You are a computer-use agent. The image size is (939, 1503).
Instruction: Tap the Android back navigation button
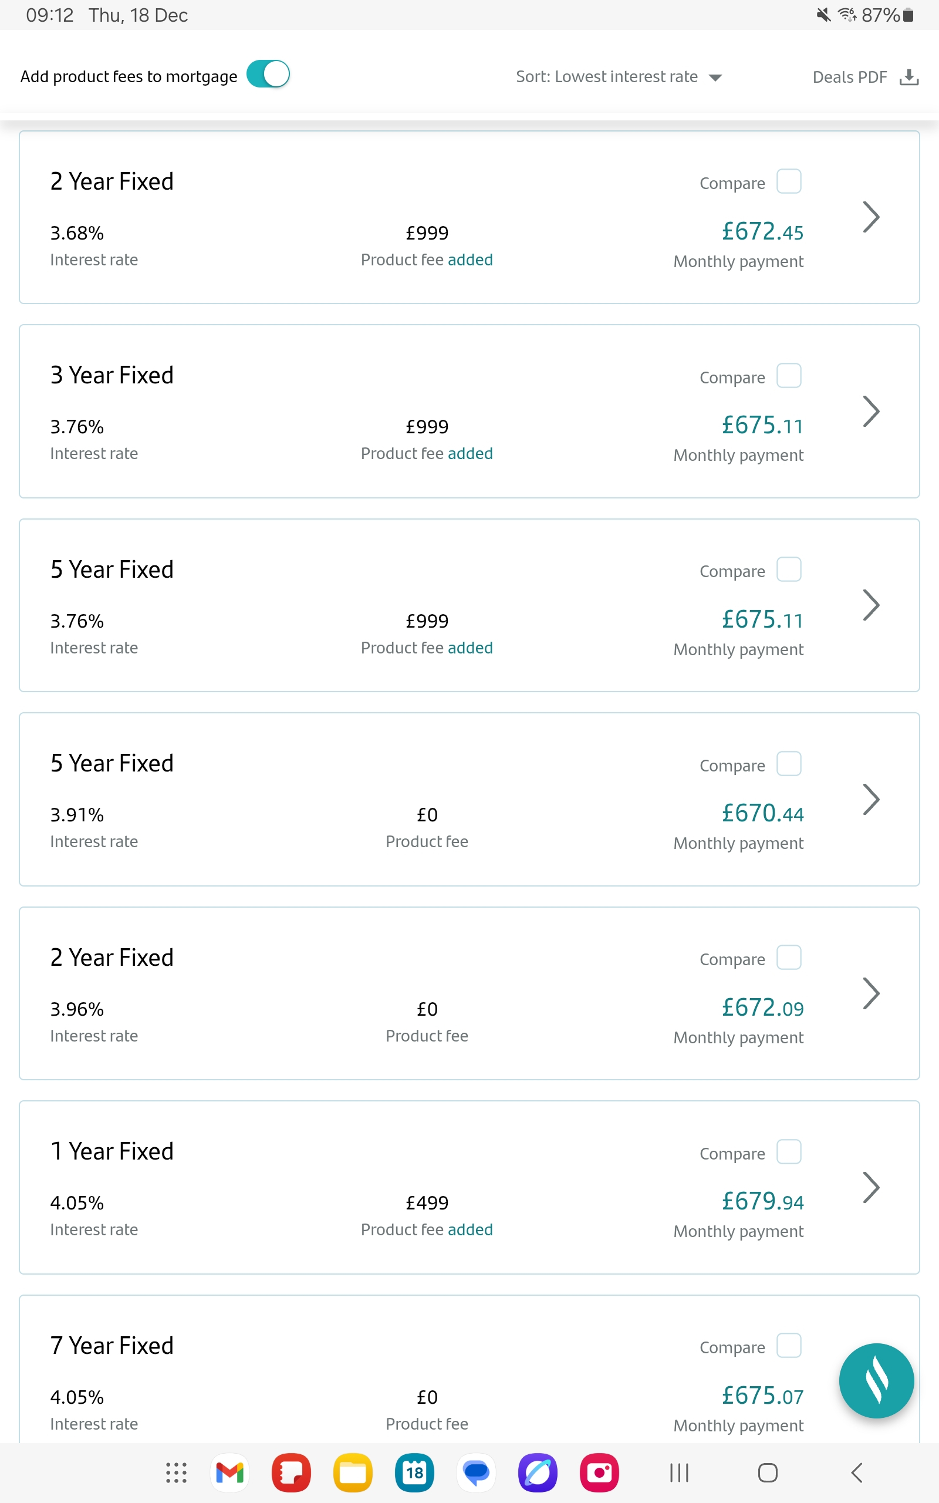856,1472
